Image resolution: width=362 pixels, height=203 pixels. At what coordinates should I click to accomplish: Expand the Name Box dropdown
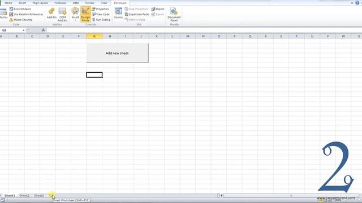[x=23, y=30]
